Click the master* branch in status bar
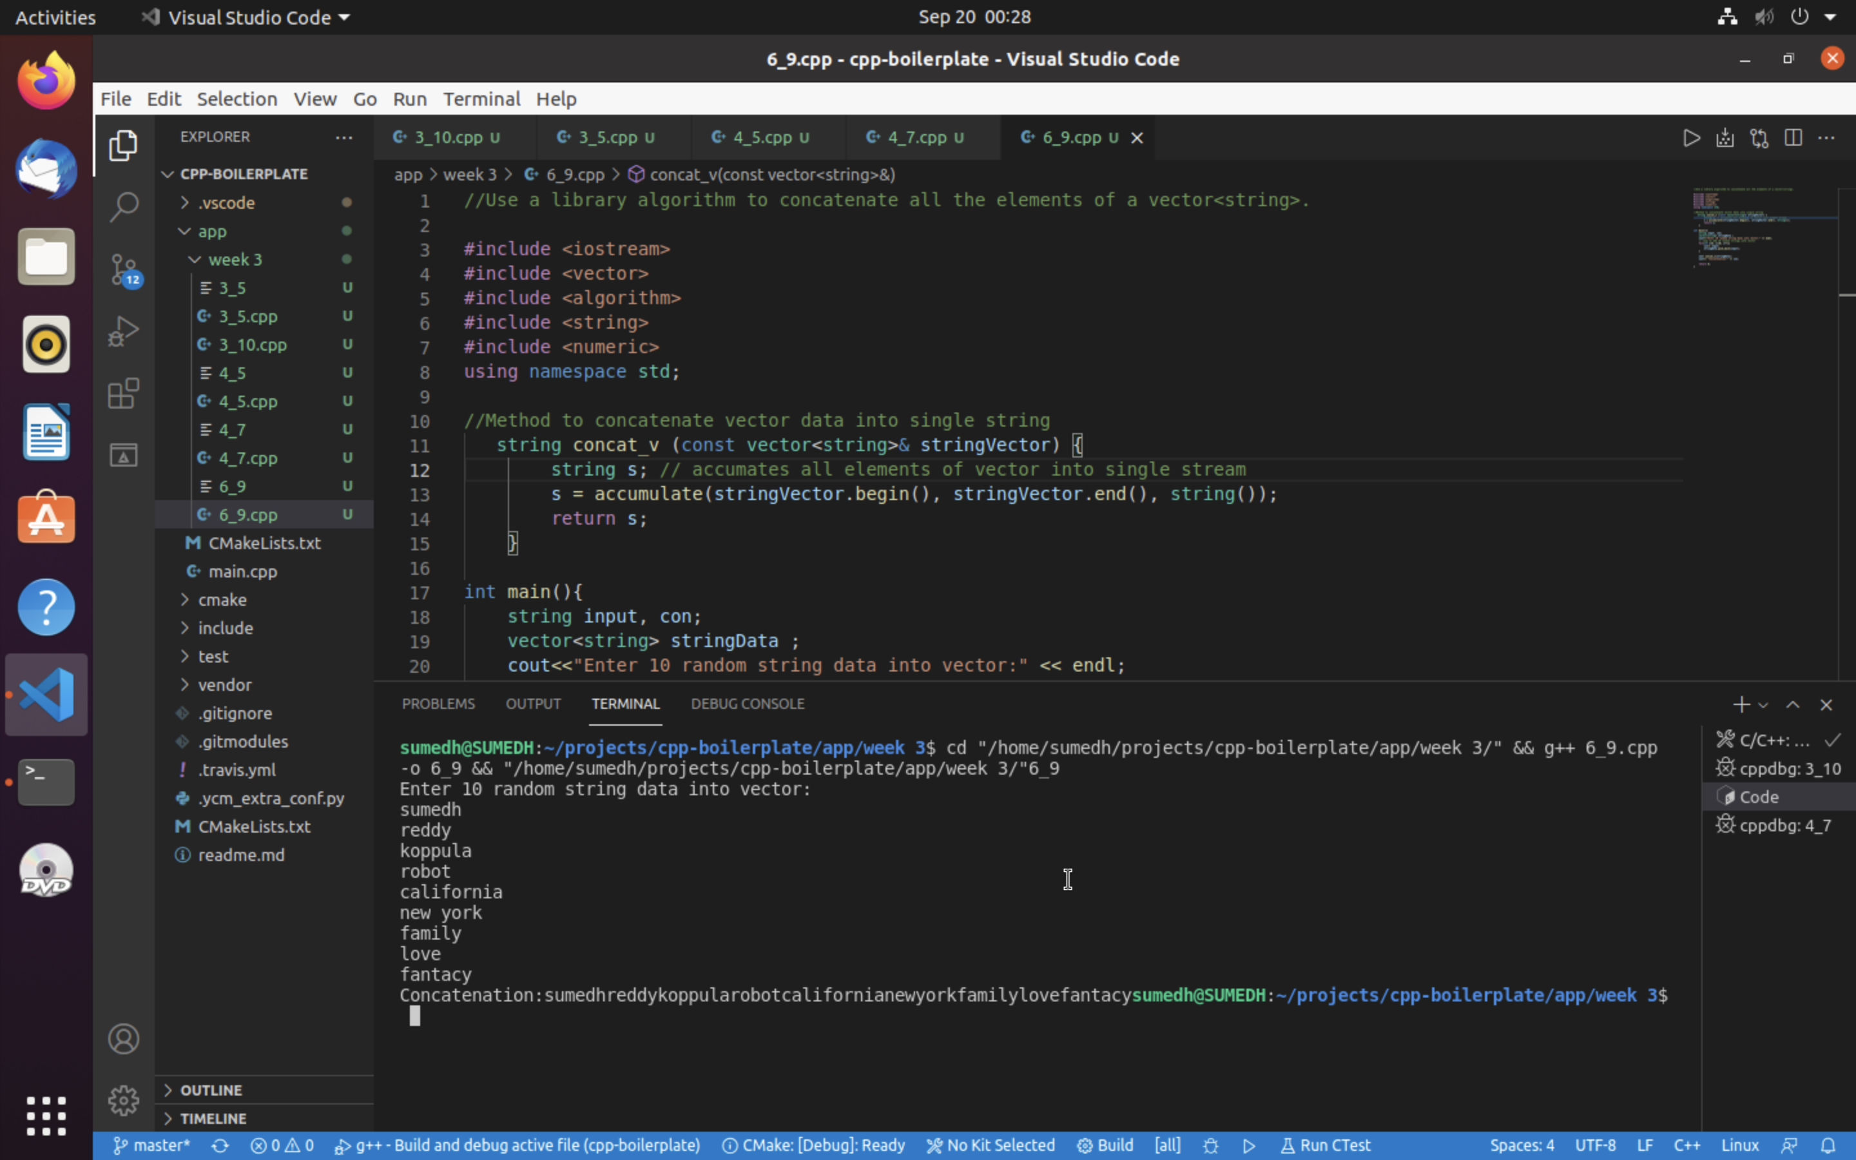Image resolution: width=1856 pixels, height=1160 pixels. pyautogui.click(x=152, y=1145)
